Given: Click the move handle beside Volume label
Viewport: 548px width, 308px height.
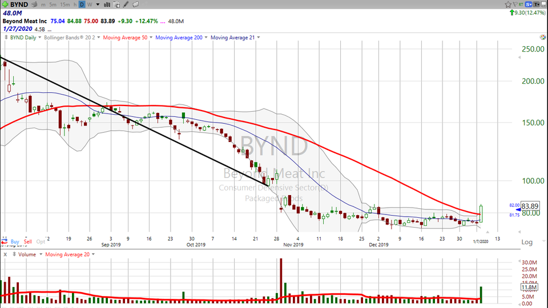Looking at the screenshot, I should click(14, 254).
